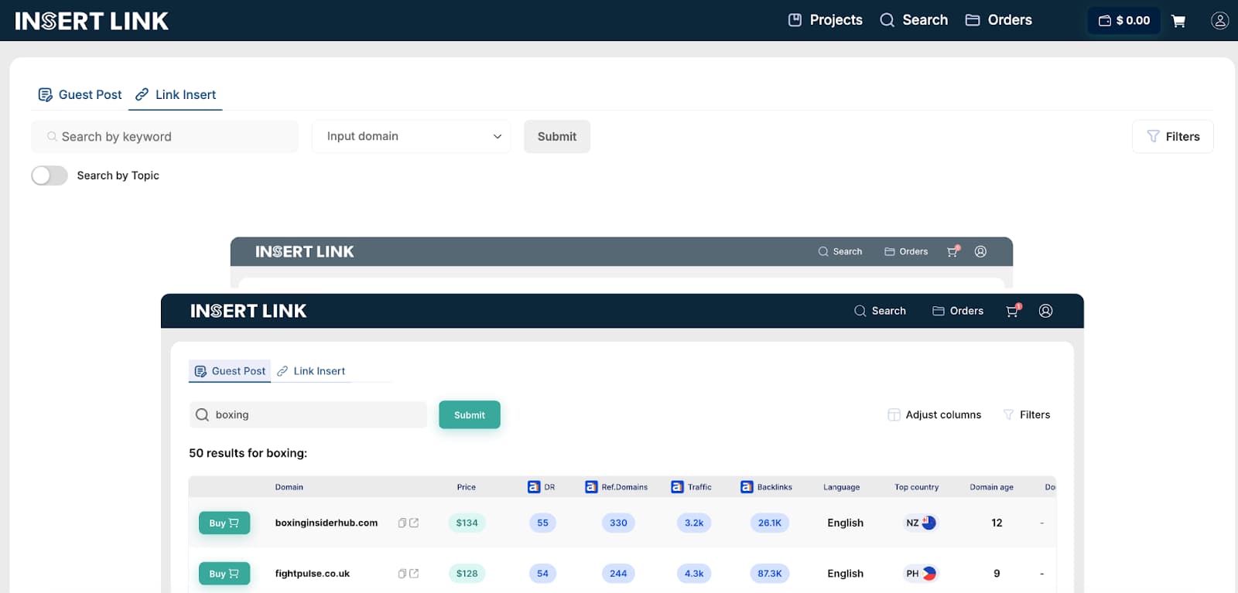Buy the boxinginsiderhub.com listing
Image resolution: width=1238 pixels, height=593 pixels.
click(224, 523)
